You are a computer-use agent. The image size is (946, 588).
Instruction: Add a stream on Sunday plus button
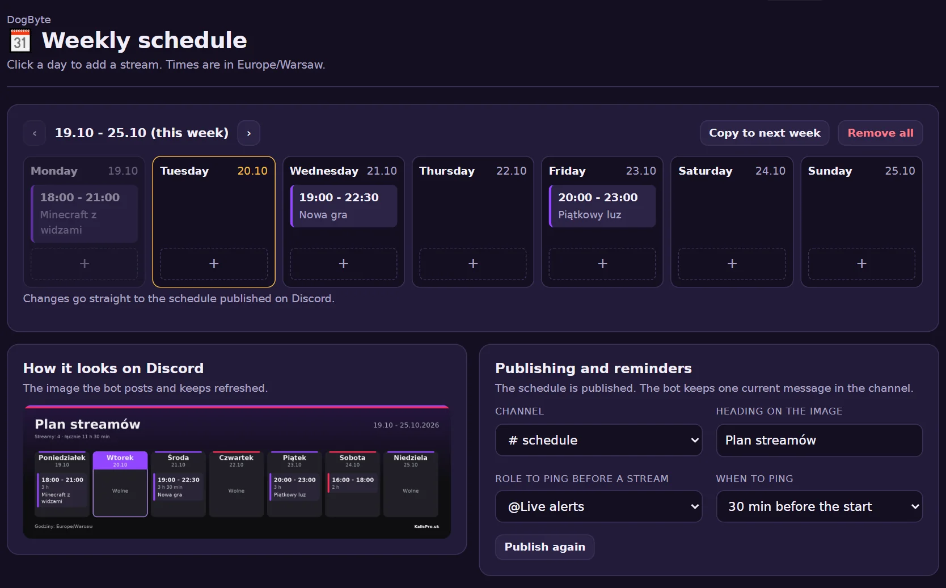[x=861, y=264]
